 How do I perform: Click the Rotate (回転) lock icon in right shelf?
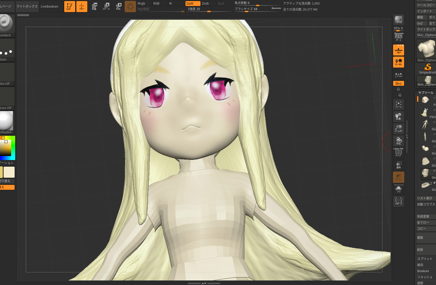pyautogui.click(x=399, y=141)
